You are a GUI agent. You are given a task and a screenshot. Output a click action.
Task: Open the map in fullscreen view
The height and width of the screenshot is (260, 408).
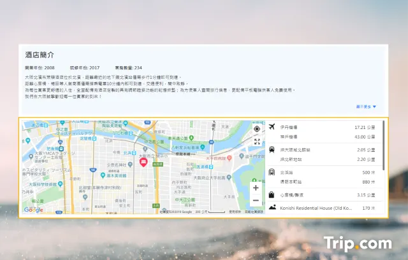click(x=257, y=141)
